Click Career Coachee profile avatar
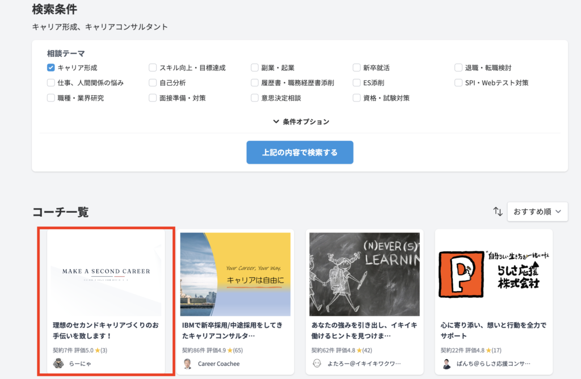581x379 pixels. (187, 364)
